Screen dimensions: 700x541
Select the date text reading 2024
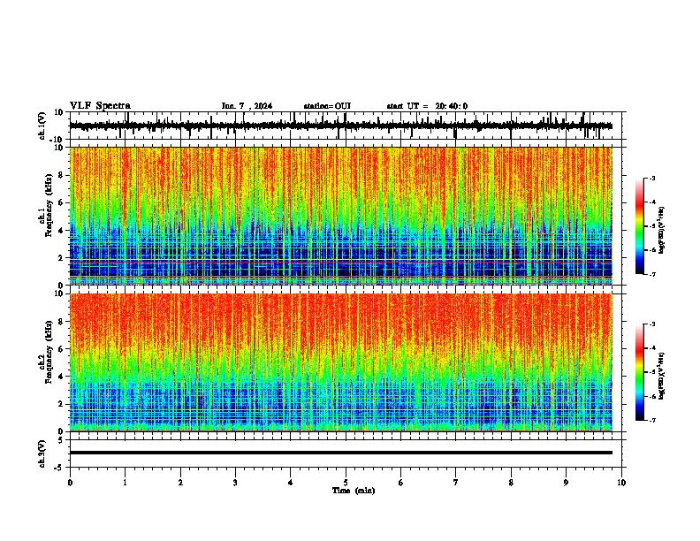tap(263, 106)
